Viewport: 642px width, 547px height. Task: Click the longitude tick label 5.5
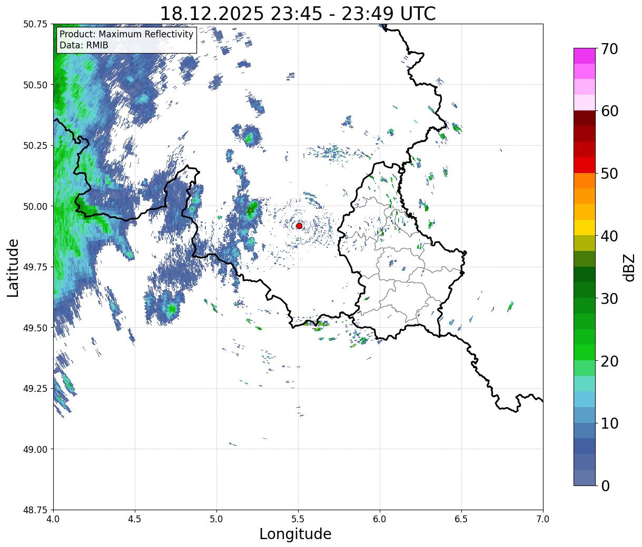[x=298, y=519]
